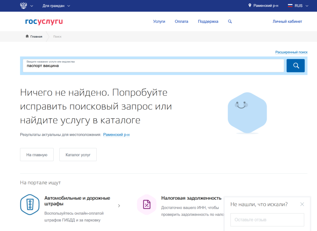Click the traffic light fines icon
The width and height of the screenshot is (317, 231).
tap(30, 205)
